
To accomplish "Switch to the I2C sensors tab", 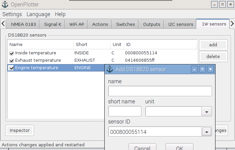I will coord(180,24).
